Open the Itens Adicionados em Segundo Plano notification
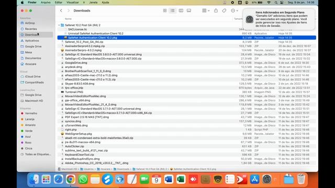 278,19
